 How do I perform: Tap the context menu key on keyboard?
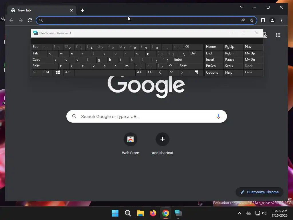click(196, 72)
